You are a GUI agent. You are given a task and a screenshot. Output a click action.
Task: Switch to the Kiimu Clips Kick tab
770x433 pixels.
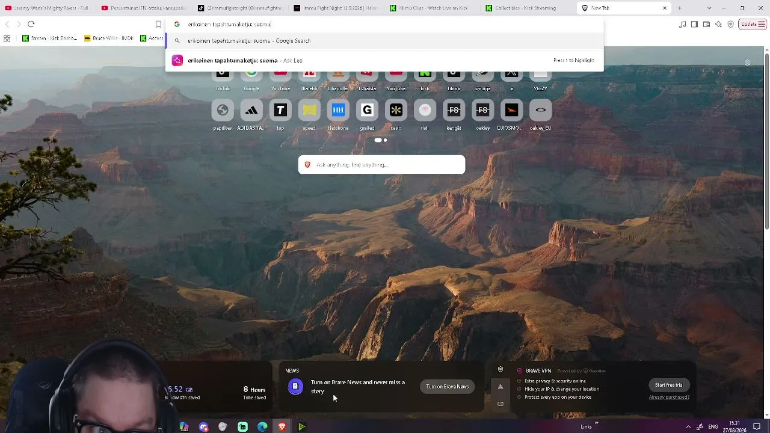click(x=433, y=8)
